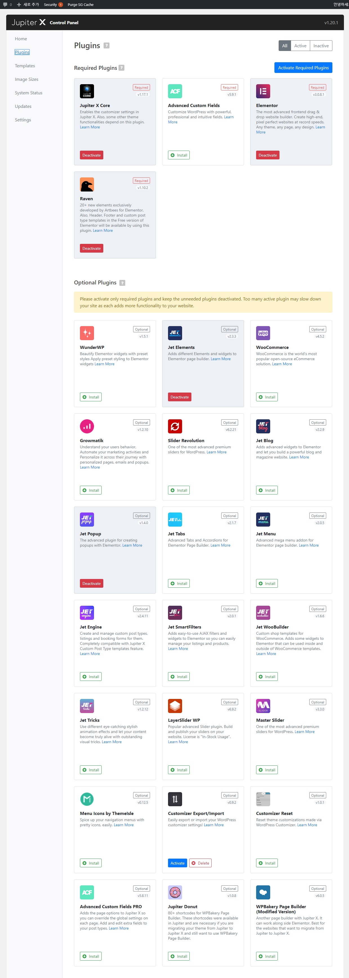
Task: Install the Master Slider plugin
Action: click(x=267, y=770)
